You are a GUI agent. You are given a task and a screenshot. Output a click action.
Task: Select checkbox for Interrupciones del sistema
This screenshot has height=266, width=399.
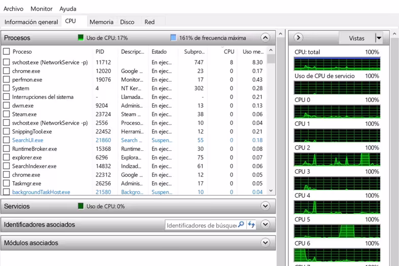click(7, 97)
